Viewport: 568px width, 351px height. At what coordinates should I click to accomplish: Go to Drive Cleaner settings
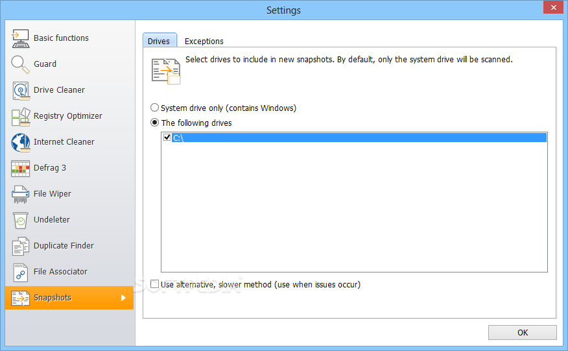pos(59,90)
